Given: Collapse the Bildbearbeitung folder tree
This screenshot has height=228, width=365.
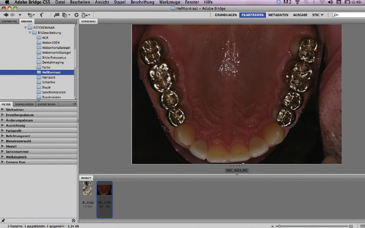Looking at the screenshot, I should pyautogui.click(x=30, y=33).
